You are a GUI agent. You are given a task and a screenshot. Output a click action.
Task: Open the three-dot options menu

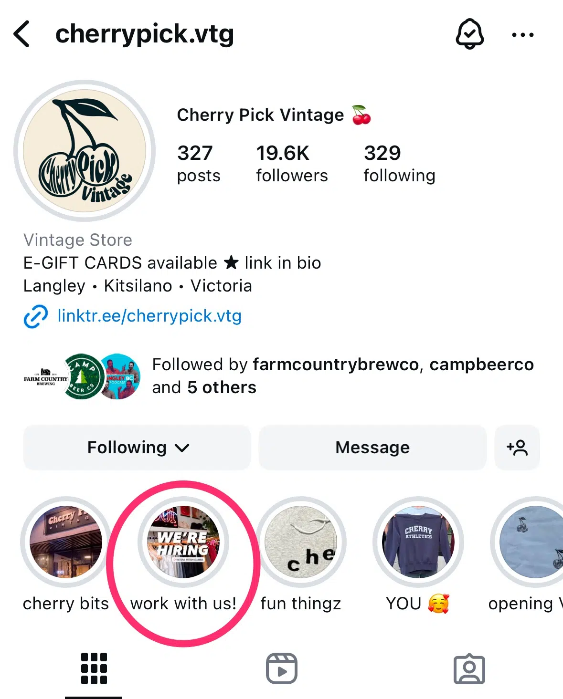coord(522,34)
